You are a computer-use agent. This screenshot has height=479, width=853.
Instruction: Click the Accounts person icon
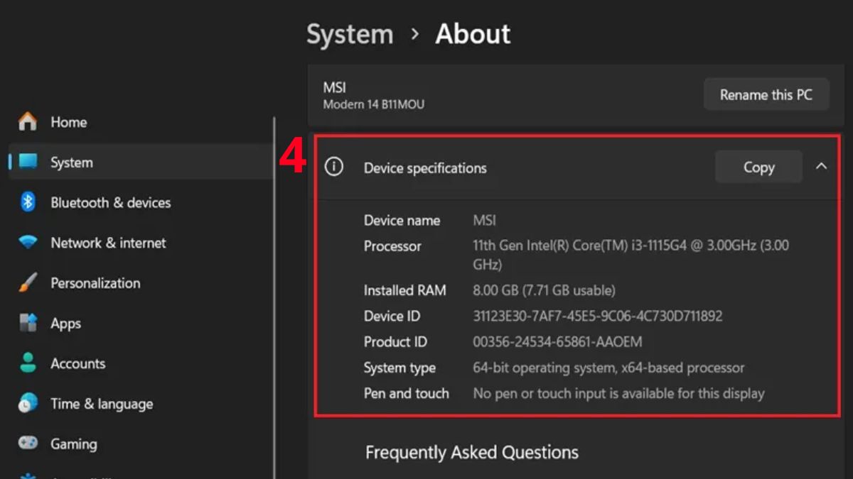pos(28,363)
